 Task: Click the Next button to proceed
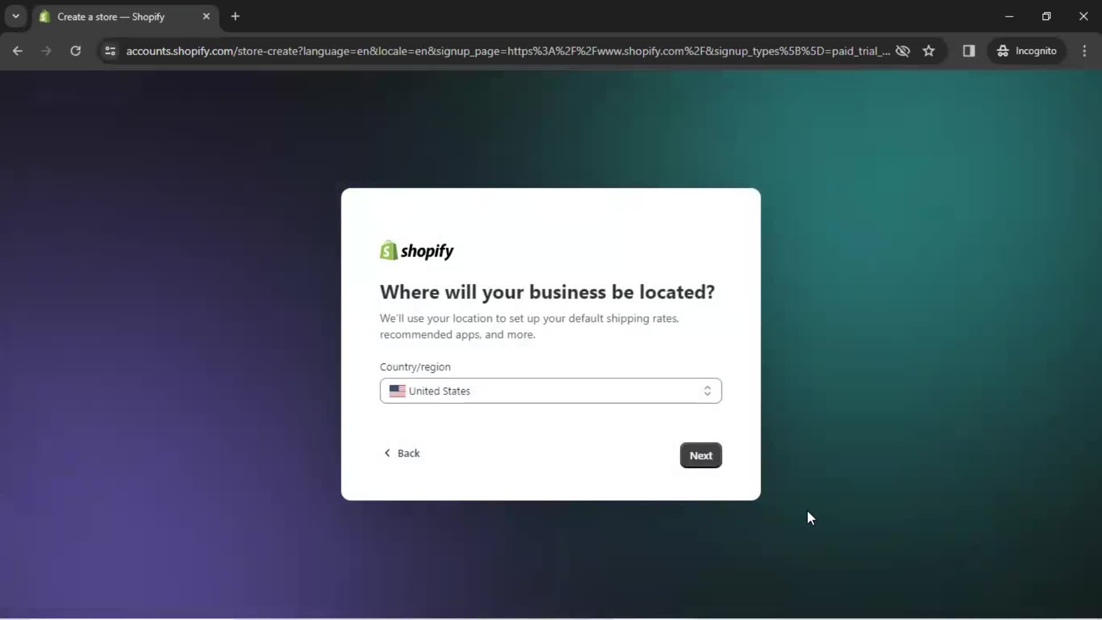point(701,455)
